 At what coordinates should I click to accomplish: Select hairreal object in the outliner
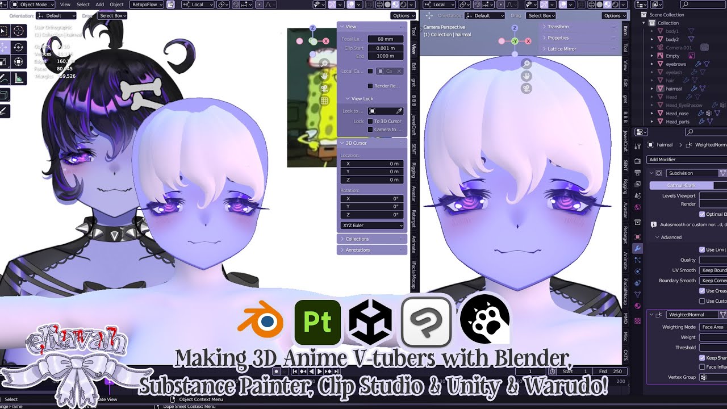[674, 89]
